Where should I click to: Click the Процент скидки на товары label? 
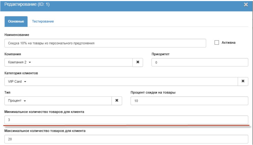tap(153, 92)
